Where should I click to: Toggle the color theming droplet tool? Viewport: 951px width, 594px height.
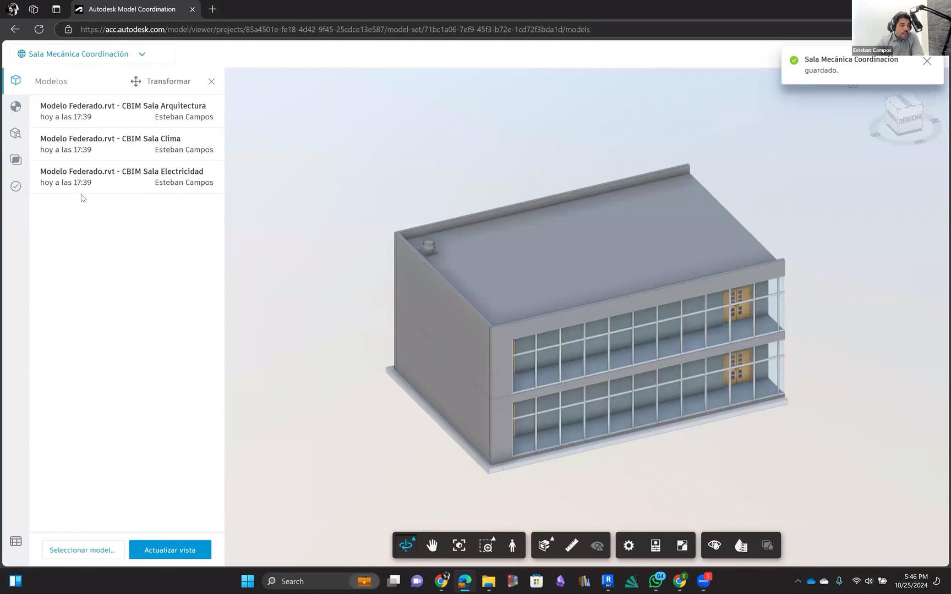(x=741, y=546)
